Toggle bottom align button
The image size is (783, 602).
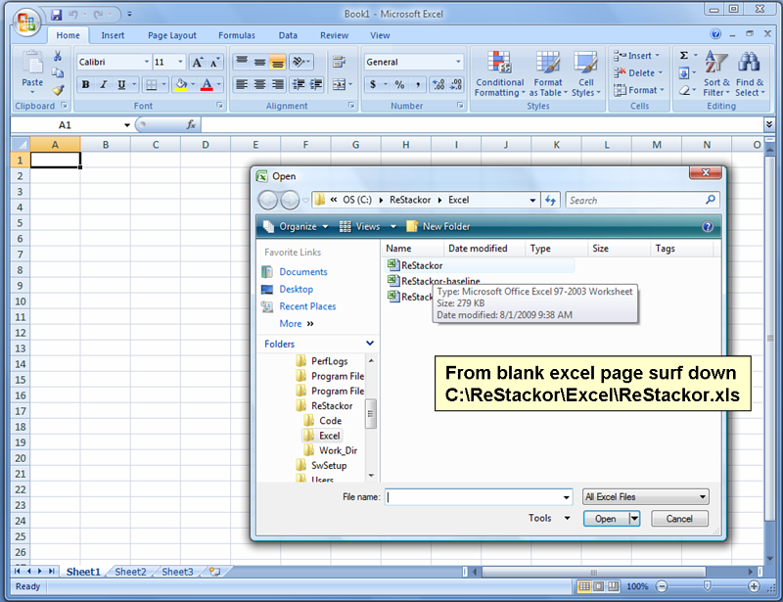point(277,62)
